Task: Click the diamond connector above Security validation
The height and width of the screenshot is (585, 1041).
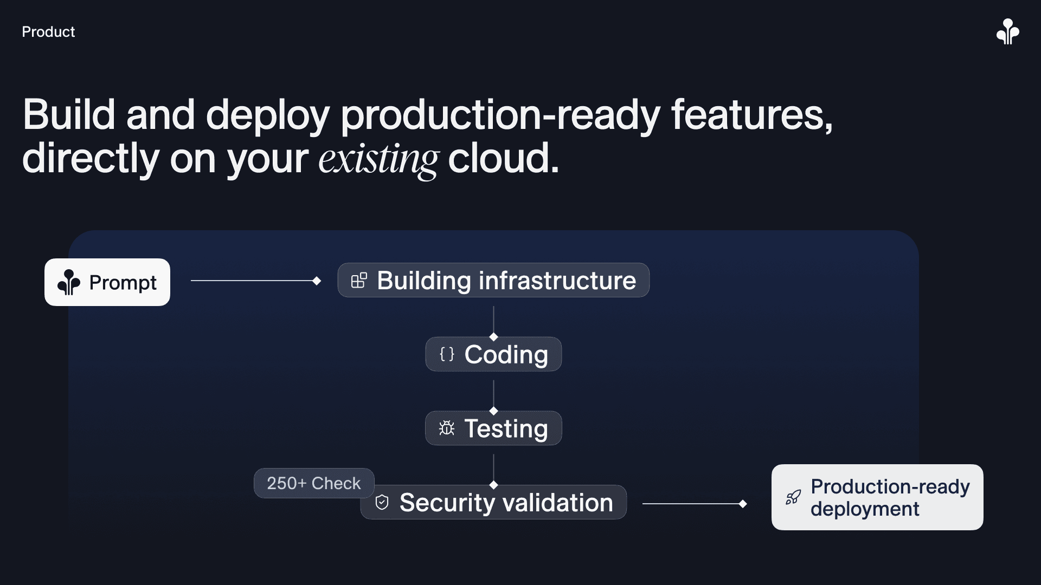Action: tap(493, 485)
